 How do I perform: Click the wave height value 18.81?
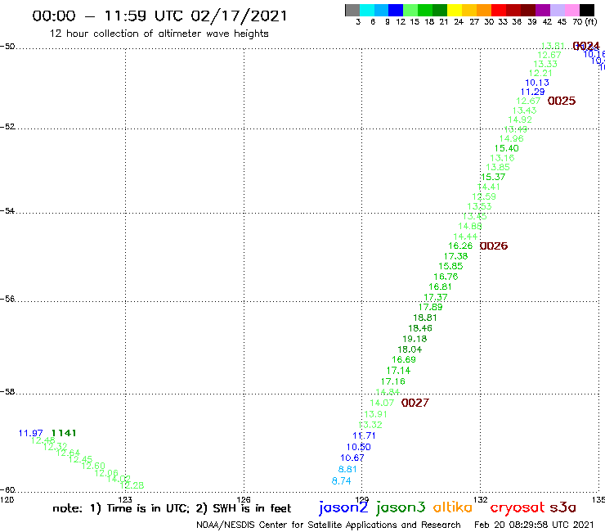coord(425,318)
